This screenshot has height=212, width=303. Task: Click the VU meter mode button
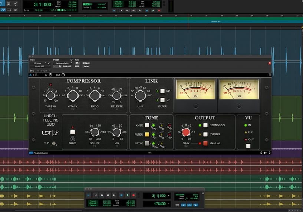(x=248, y=146)
